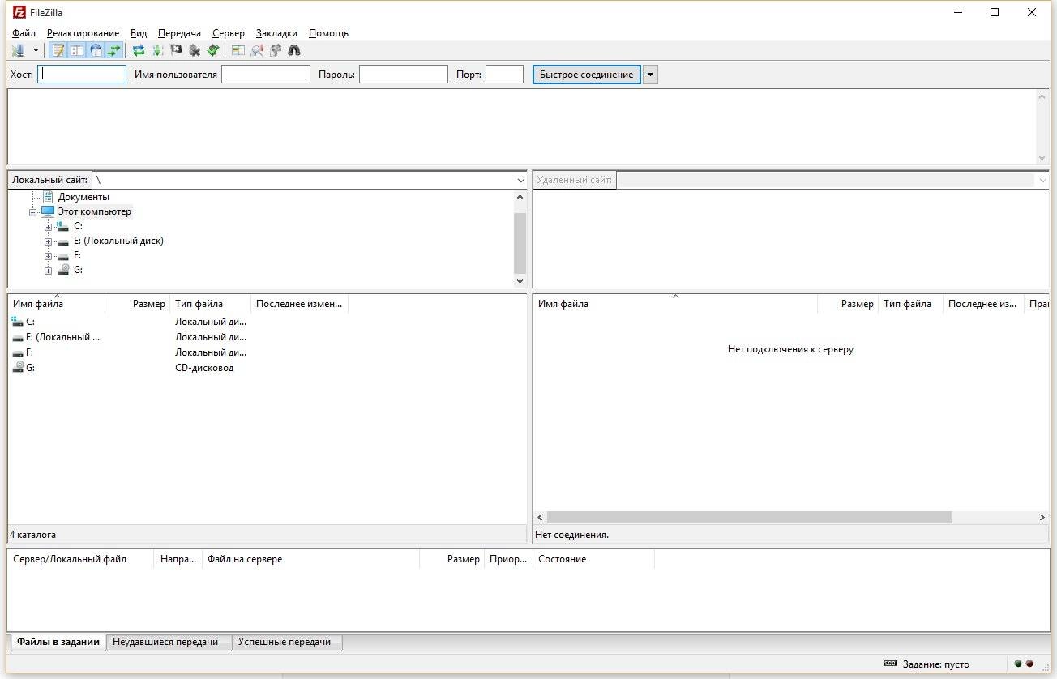Image resolution: width=1057 pixels, height=679 pixels.
Task: Click Состояние queue column header
Action: click(593, 559)
